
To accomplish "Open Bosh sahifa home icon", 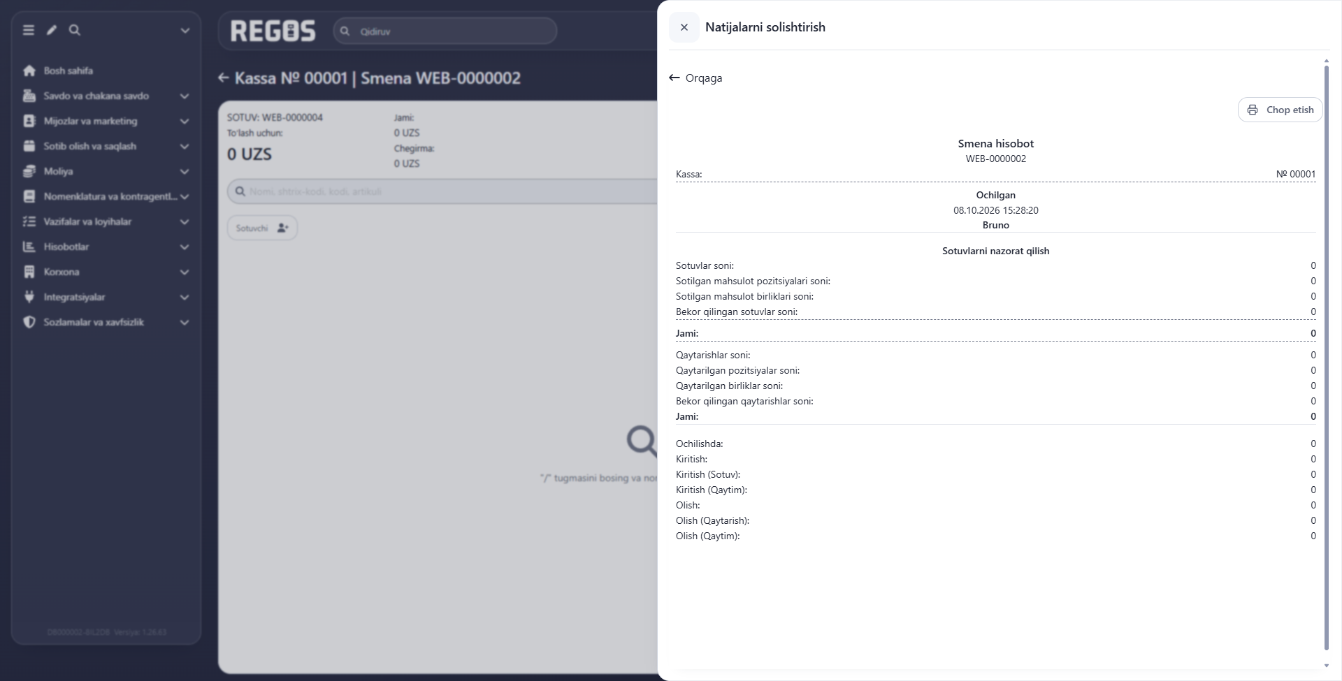I will 29,71.
